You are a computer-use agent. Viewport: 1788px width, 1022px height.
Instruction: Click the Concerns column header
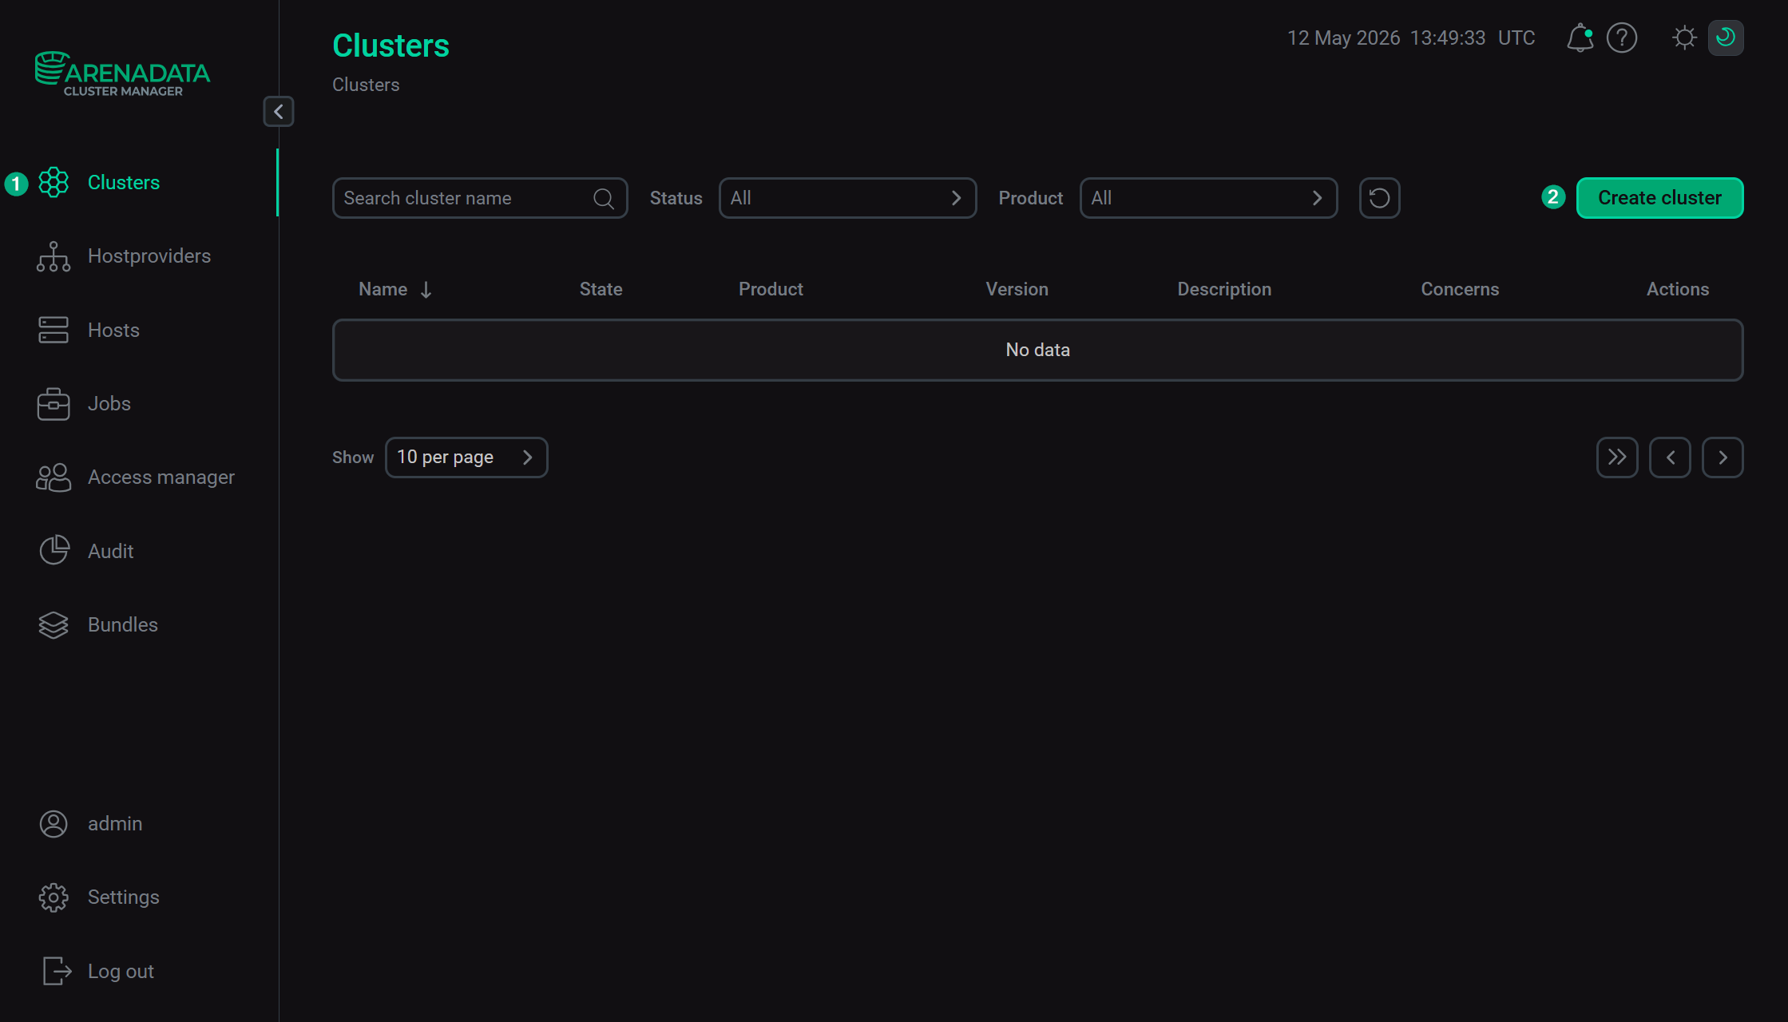pos(1460,289)
